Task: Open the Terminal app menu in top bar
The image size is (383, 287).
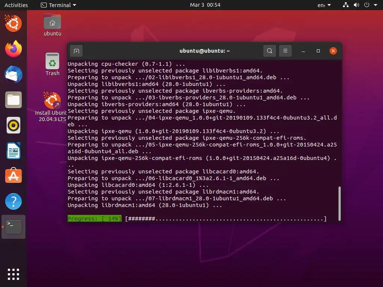Action: coord(58,5)
